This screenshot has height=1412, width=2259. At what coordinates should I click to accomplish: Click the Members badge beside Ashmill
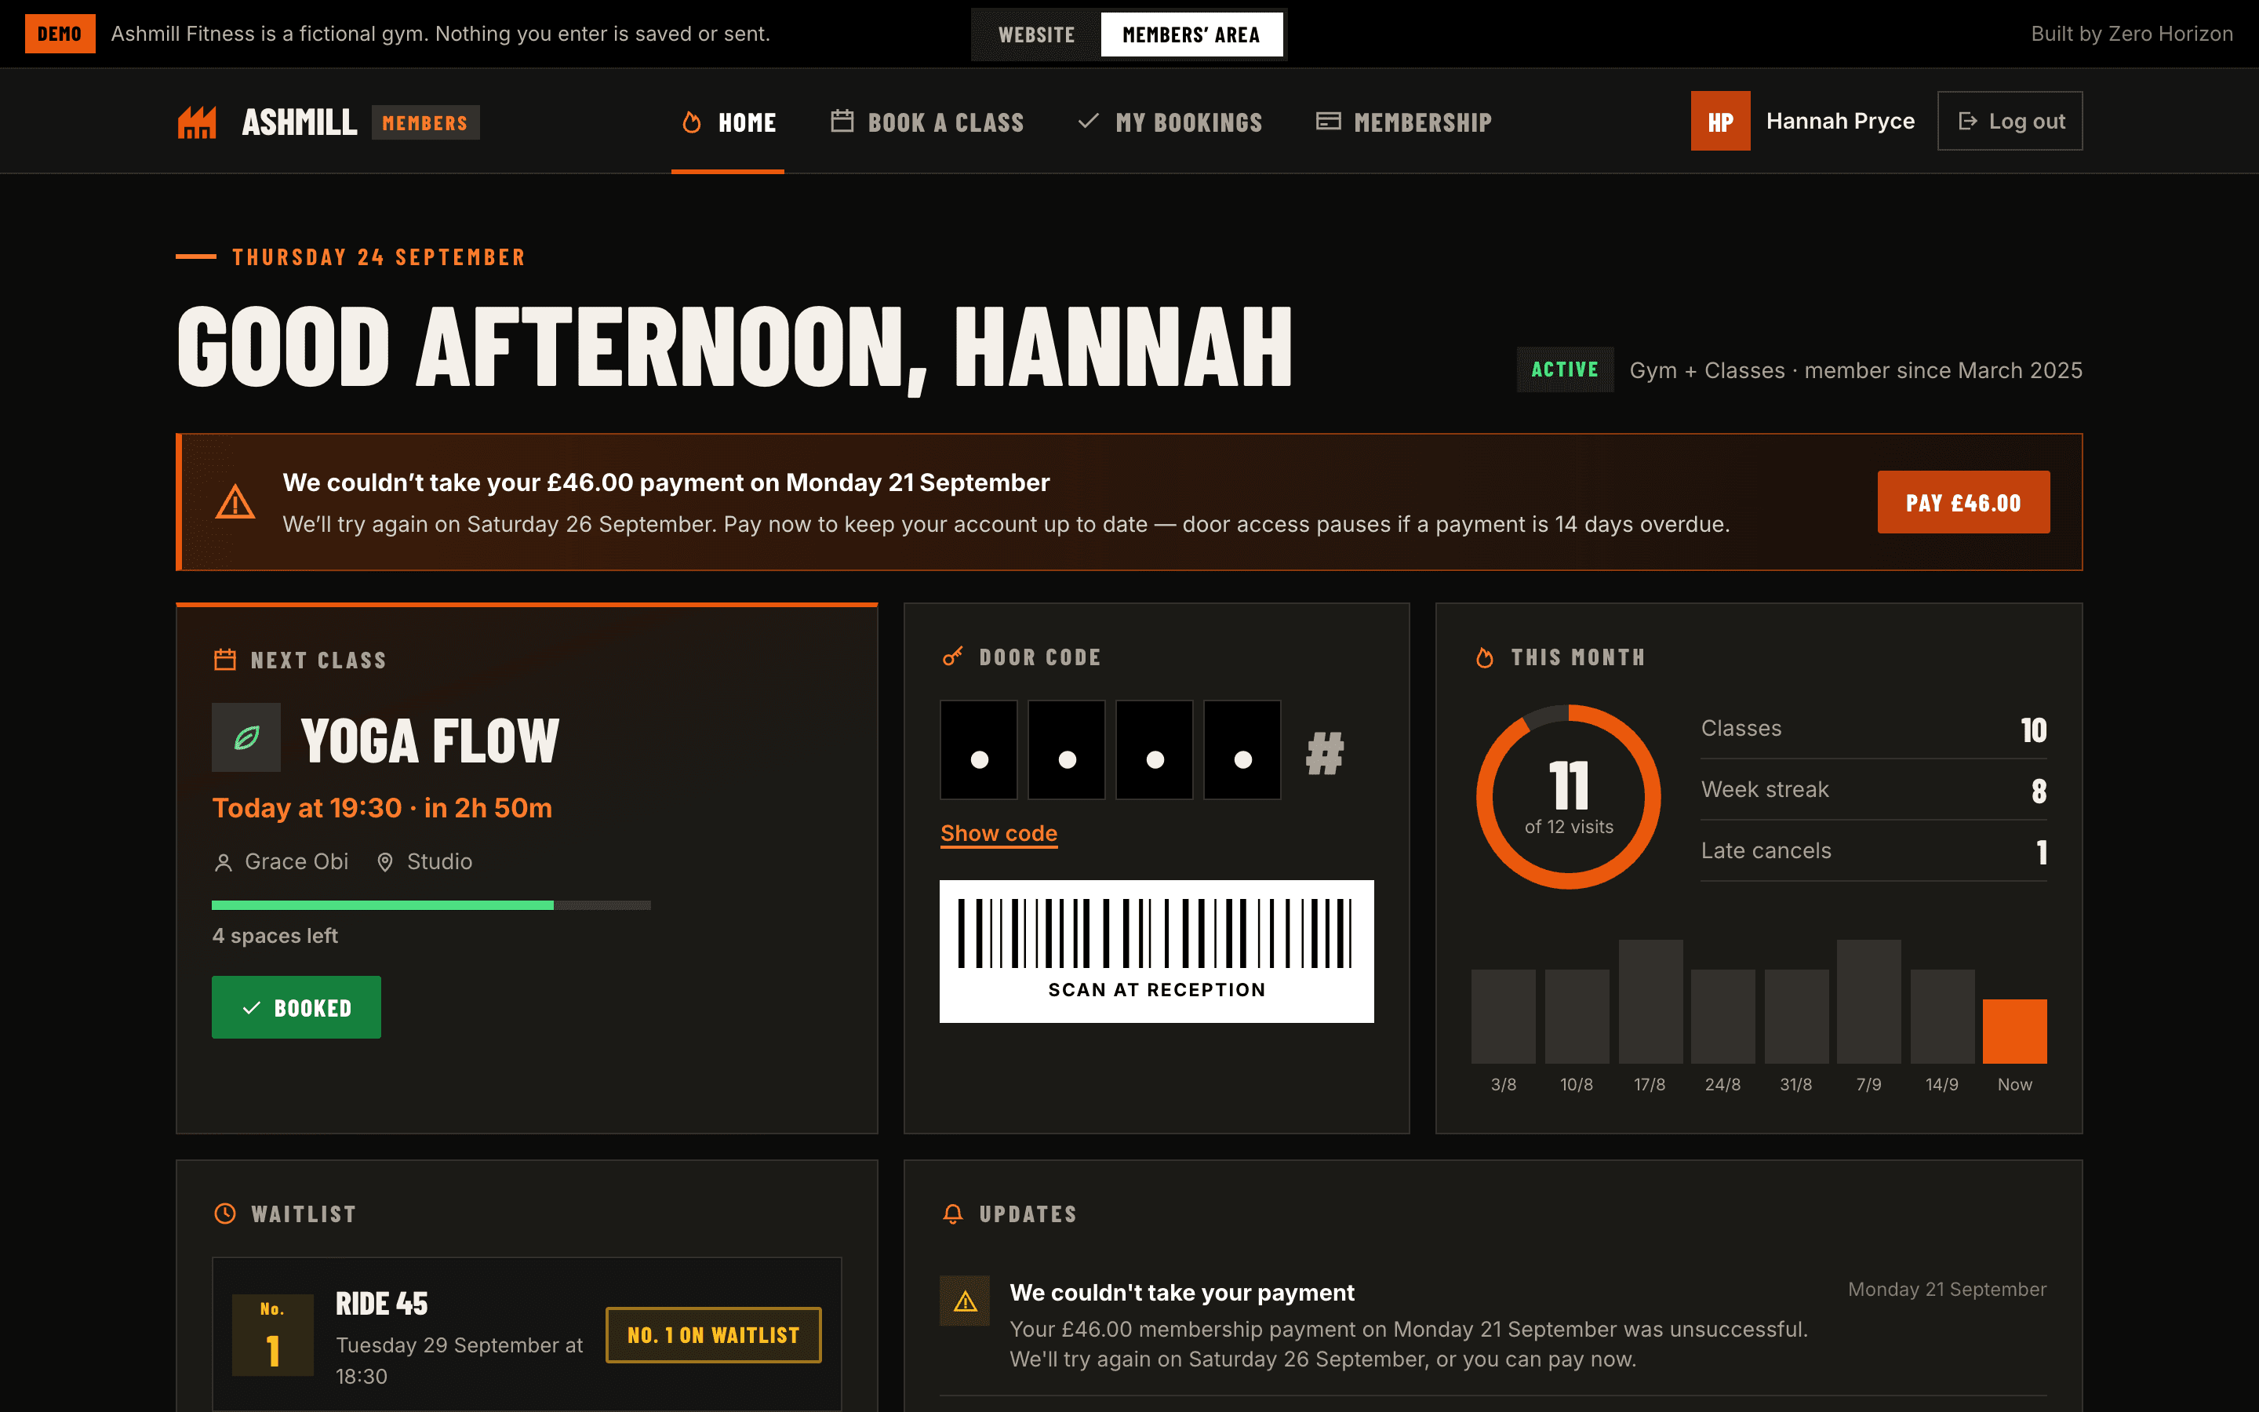426,122
